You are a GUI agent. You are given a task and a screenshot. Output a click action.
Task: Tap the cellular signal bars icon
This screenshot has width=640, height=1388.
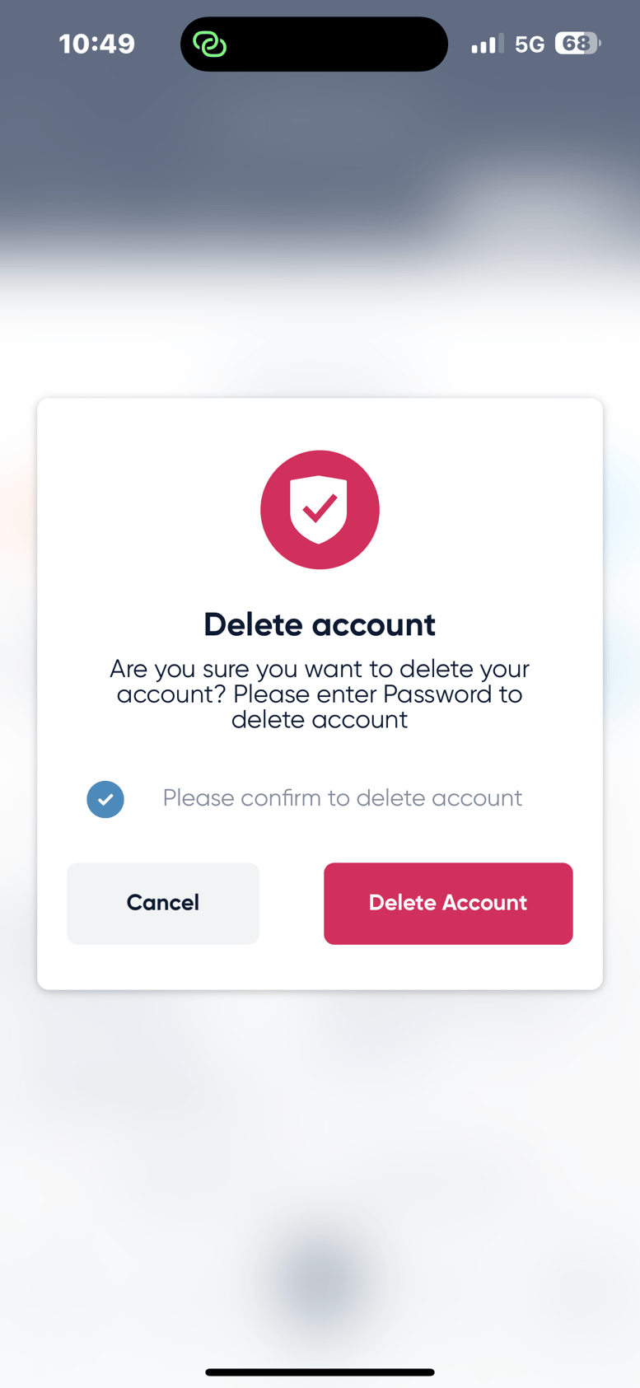486,44
